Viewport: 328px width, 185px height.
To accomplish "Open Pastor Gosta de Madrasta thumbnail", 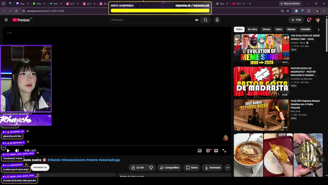I will click(x=261, y=82).
